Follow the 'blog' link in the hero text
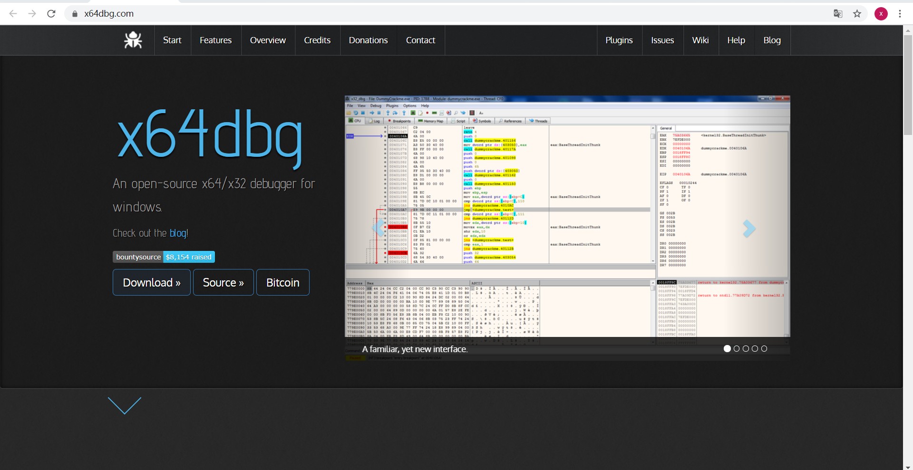Screen dimensions: 913x470 [178, 233]
